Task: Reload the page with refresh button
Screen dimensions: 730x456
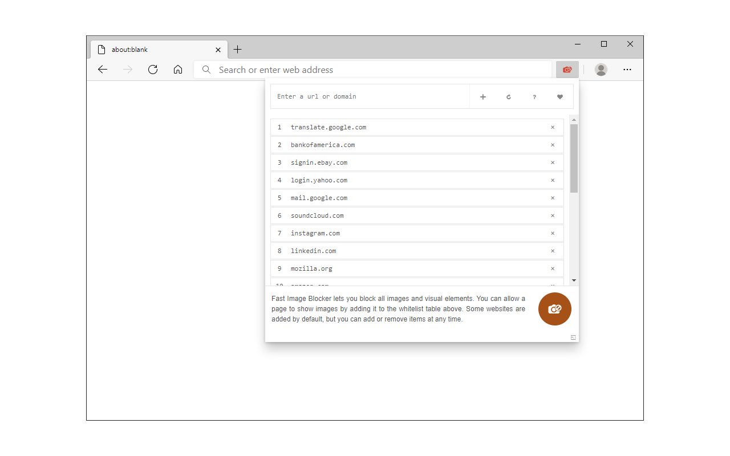Action: 153,70
